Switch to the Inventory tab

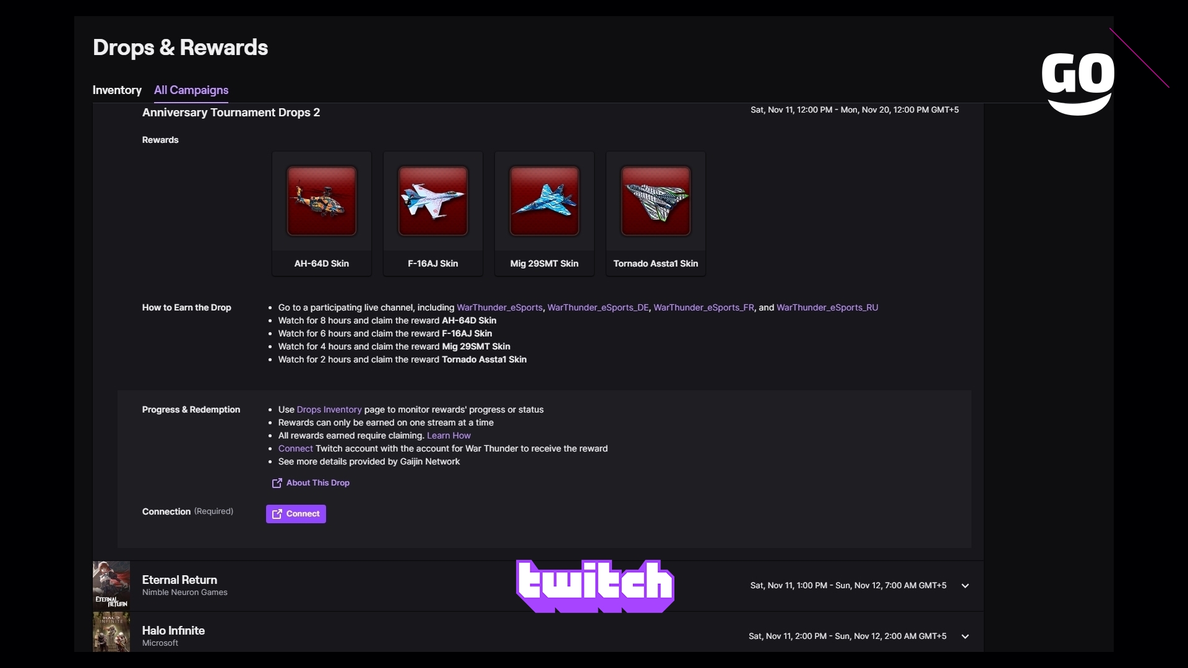pos(117,90)
